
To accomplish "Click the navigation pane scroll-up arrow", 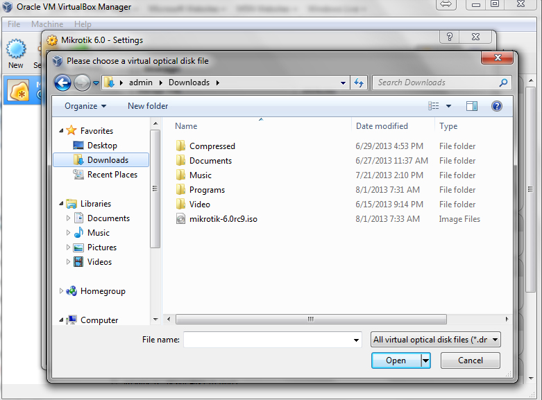I will click(155, 123).
